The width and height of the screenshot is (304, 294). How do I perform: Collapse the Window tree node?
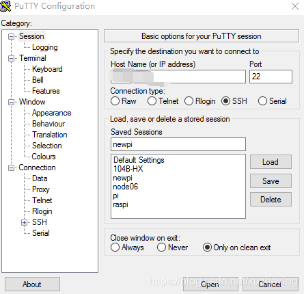coord(11,102)
